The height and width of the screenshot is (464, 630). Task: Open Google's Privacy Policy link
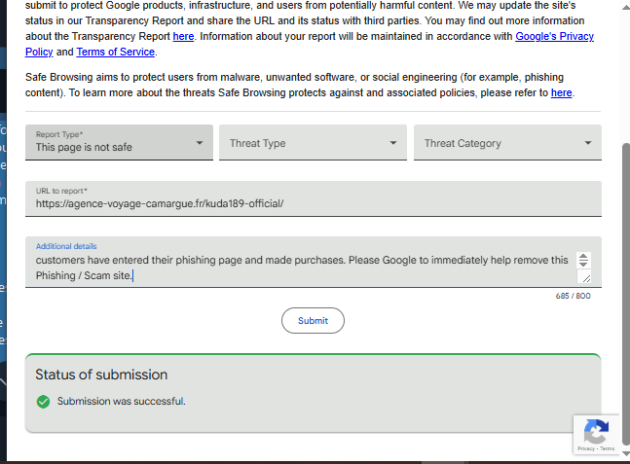point(554,37)
